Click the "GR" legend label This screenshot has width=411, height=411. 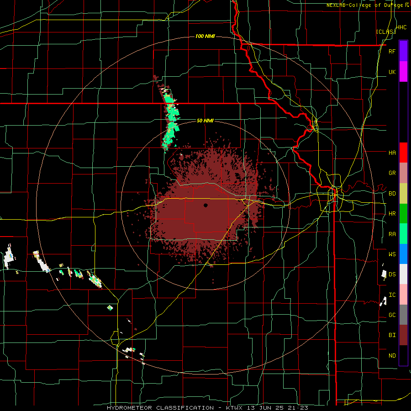[392, 173]
